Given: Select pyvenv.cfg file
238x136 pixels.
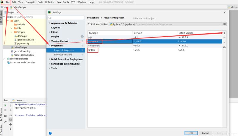Looking at the screenshot, I should [21, 43].
